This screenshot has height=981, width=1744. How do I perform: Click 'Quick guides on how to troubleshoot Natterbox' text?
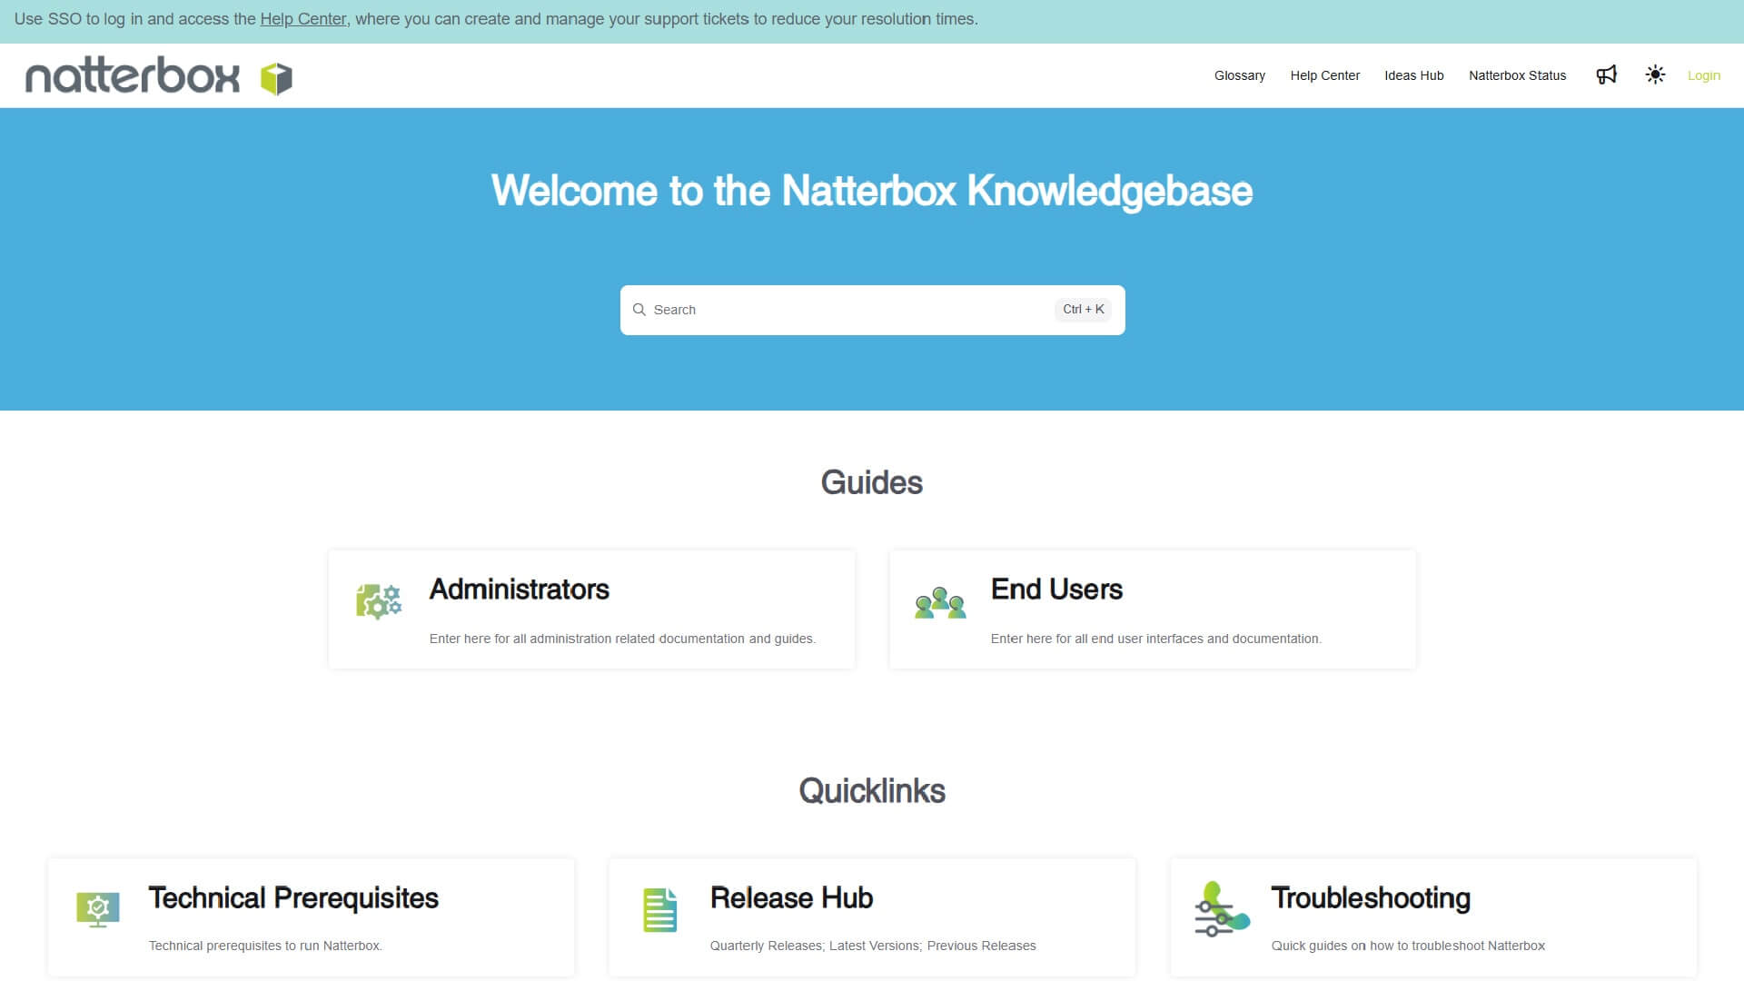1408,946
